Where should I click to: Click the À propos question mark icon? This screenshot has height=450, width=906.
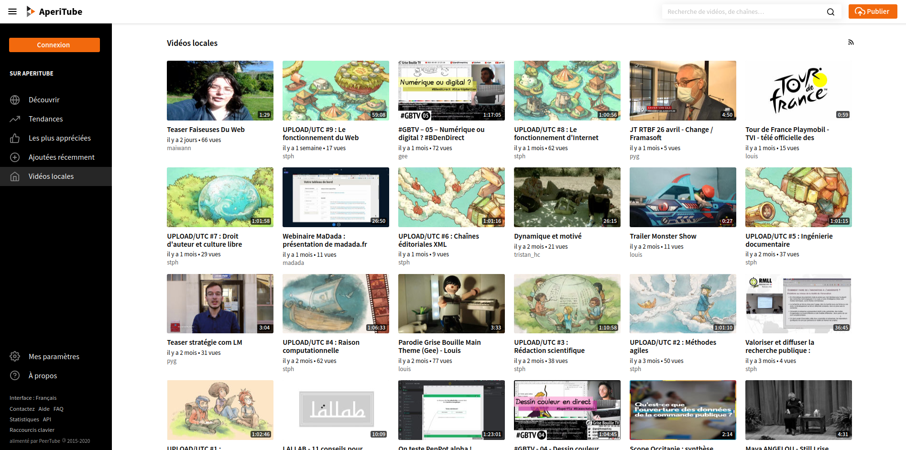click(15, 376)
